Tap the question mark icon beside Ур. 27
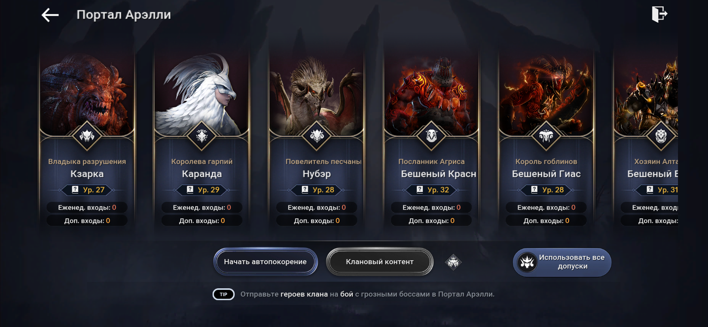 tap(75, 190)
